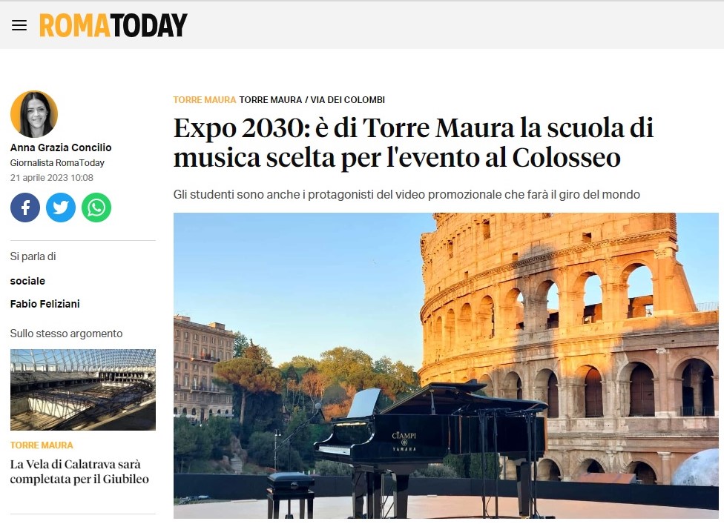724x524 pixels.
Task: Click the publication date 21 aprile 2023
Action: pyautogui.click(x=52, y=178)
